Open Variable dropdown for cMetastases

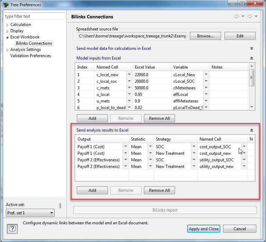(206, 88)
